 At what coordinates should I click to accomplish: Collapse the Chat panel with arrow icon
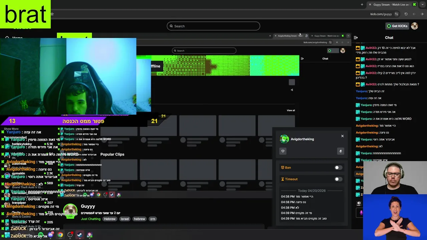(x=356, y=38)
